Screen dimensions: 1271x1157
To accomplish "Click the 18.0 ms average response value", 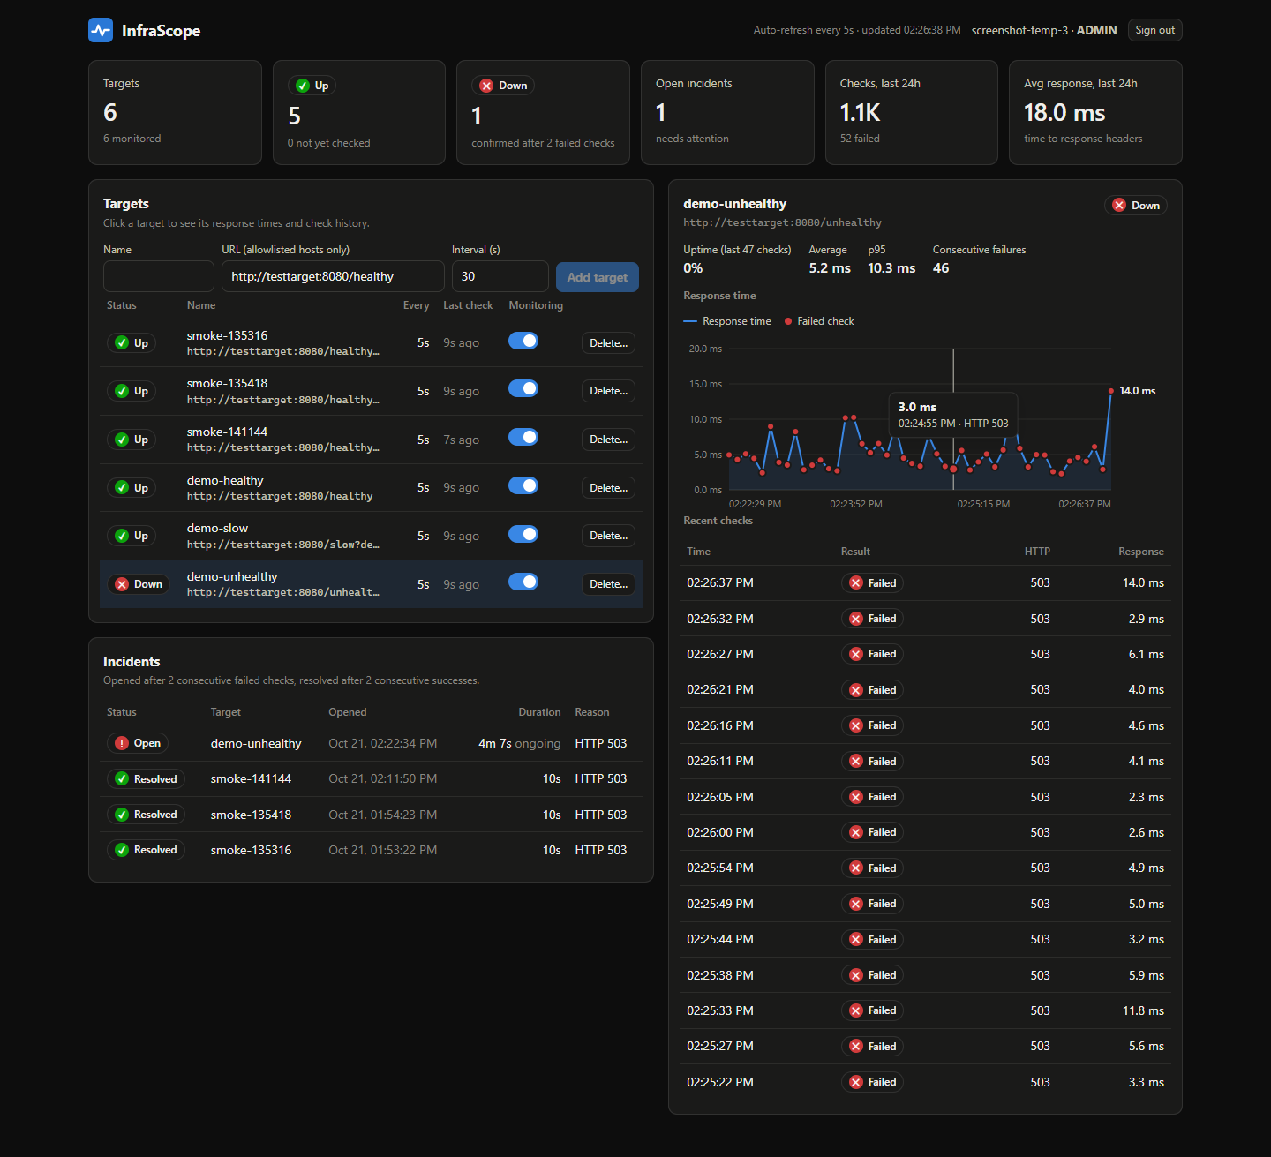I will [x=1064, y=113].
